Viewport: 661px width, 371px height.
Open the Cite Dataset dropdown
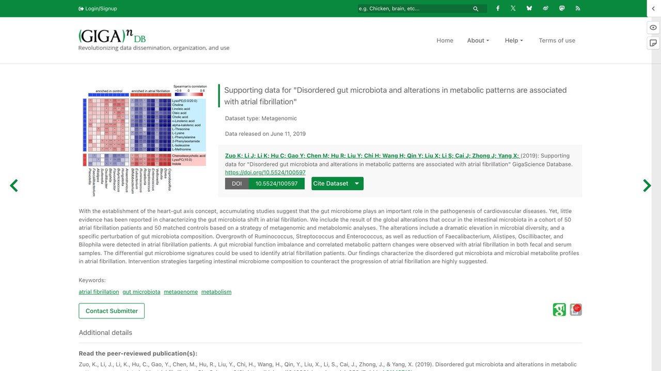[337, 183]
